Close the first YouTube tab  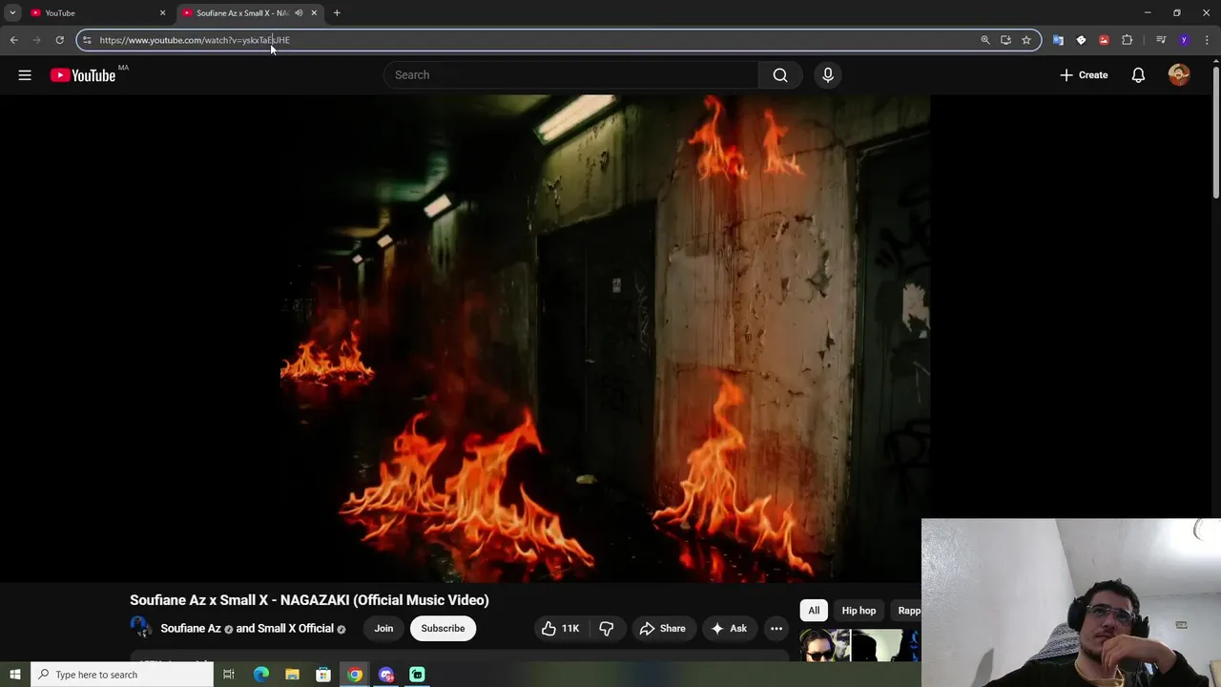pyautogui.click(x=162, y=12)
